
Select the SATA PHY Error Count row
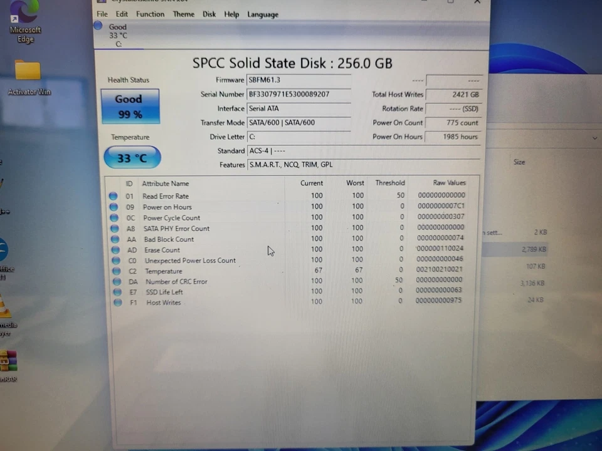pos(287,229)
